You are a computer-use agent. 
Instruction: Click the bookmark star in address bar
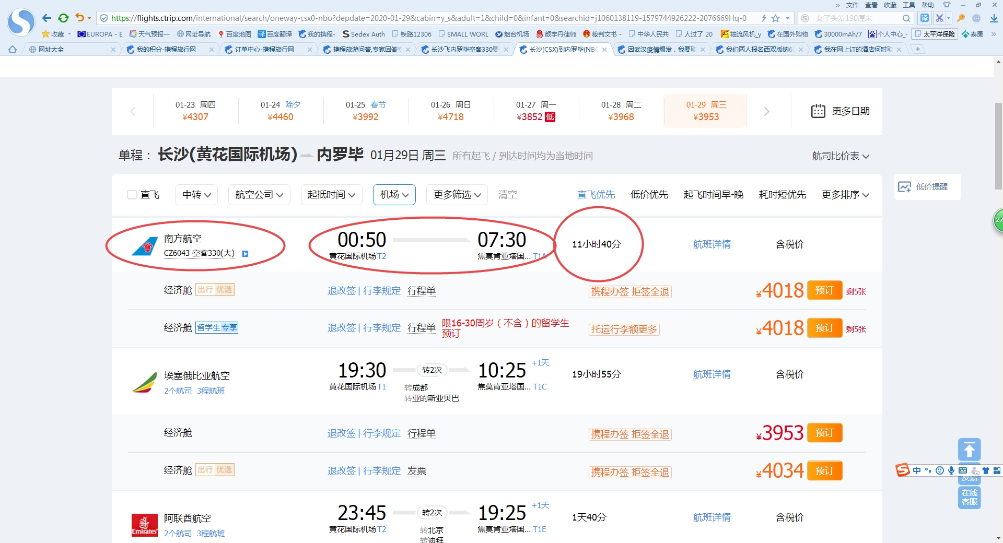tap(776, 18)
